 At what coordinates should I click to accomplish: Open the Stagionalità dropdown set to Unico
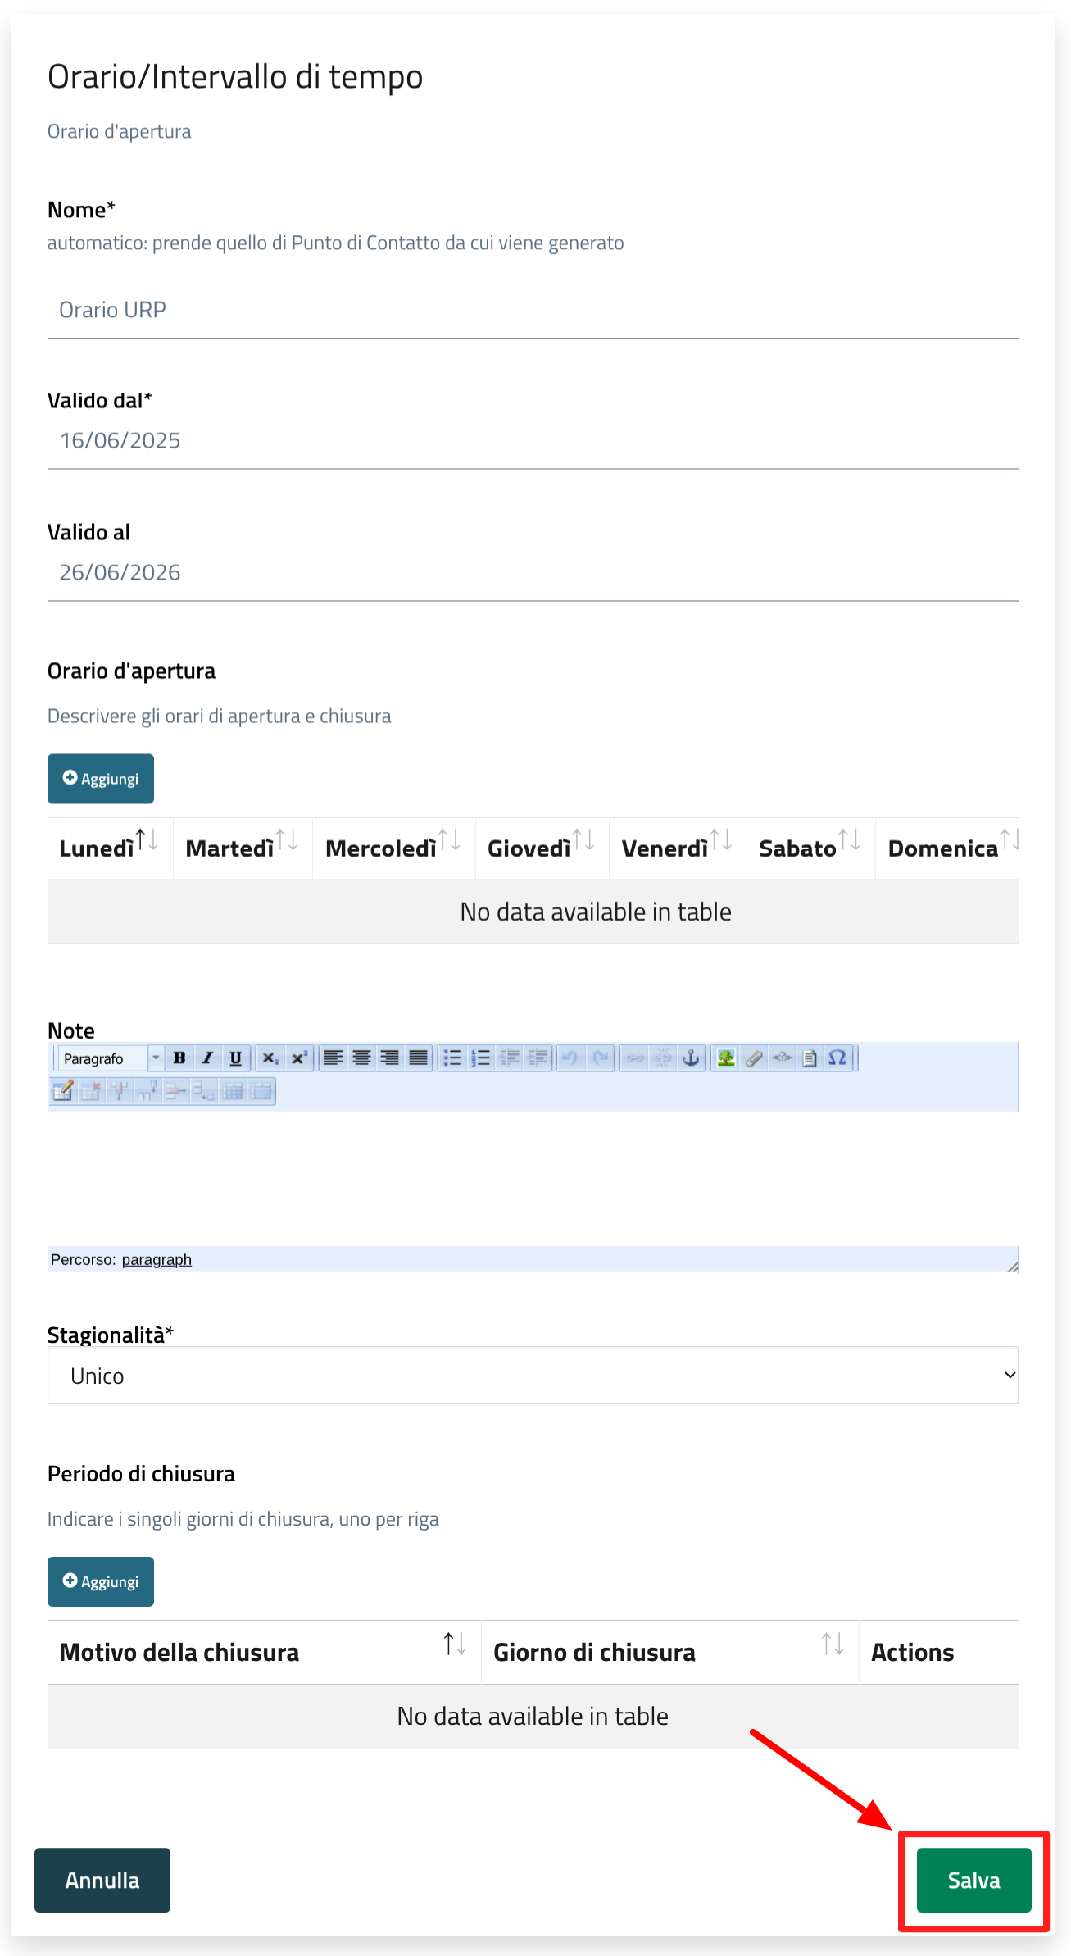(533, 1376)
